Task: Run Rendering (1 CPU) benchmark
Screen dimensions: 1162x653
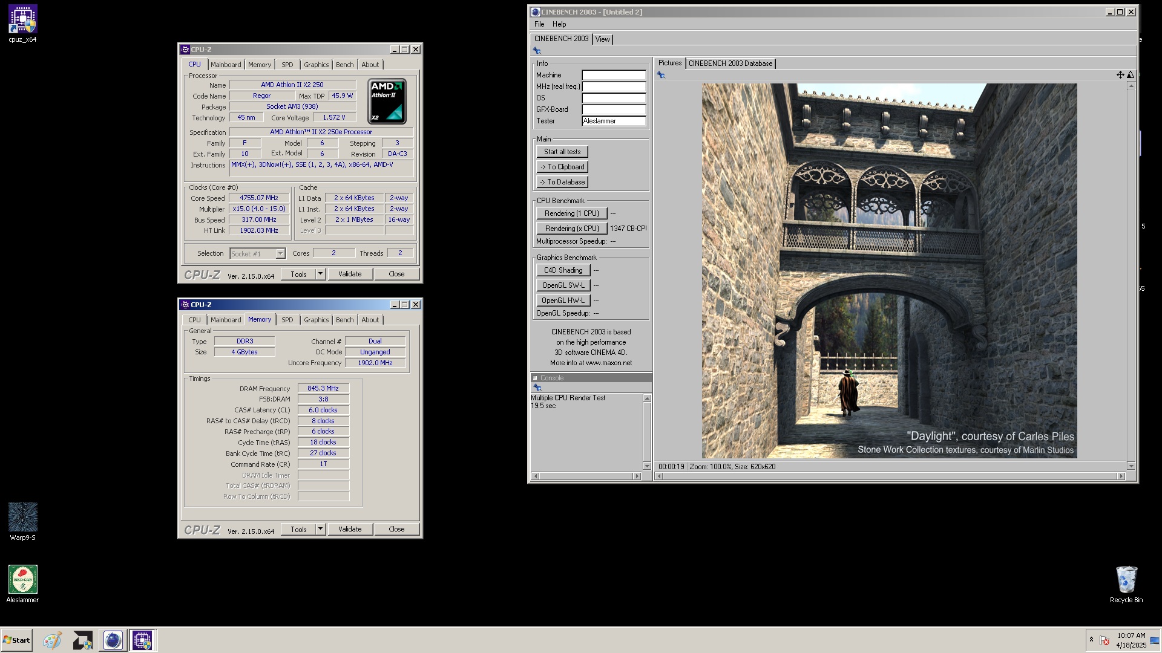Action: tap(572, 213)
